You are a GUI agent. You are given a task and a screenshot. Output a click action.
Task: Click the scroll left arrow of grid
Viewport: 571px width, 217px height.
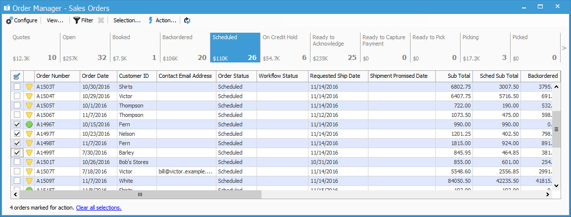point(15,195)
